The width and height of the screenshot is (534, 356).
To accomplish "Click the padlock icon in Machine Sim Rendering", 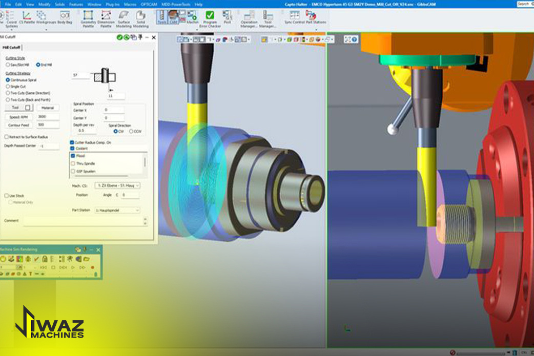I will point(45,259).
